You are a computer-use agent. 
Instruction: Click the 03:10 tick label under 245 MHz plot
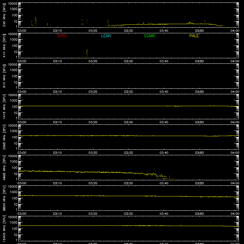[57, 31]
